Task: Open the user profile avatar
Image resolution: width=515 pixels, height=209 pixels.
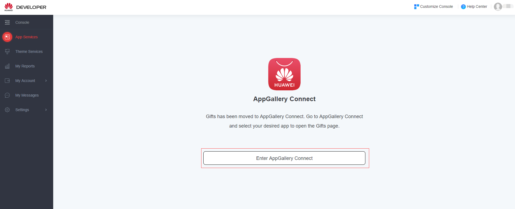Action: [498, 7]
